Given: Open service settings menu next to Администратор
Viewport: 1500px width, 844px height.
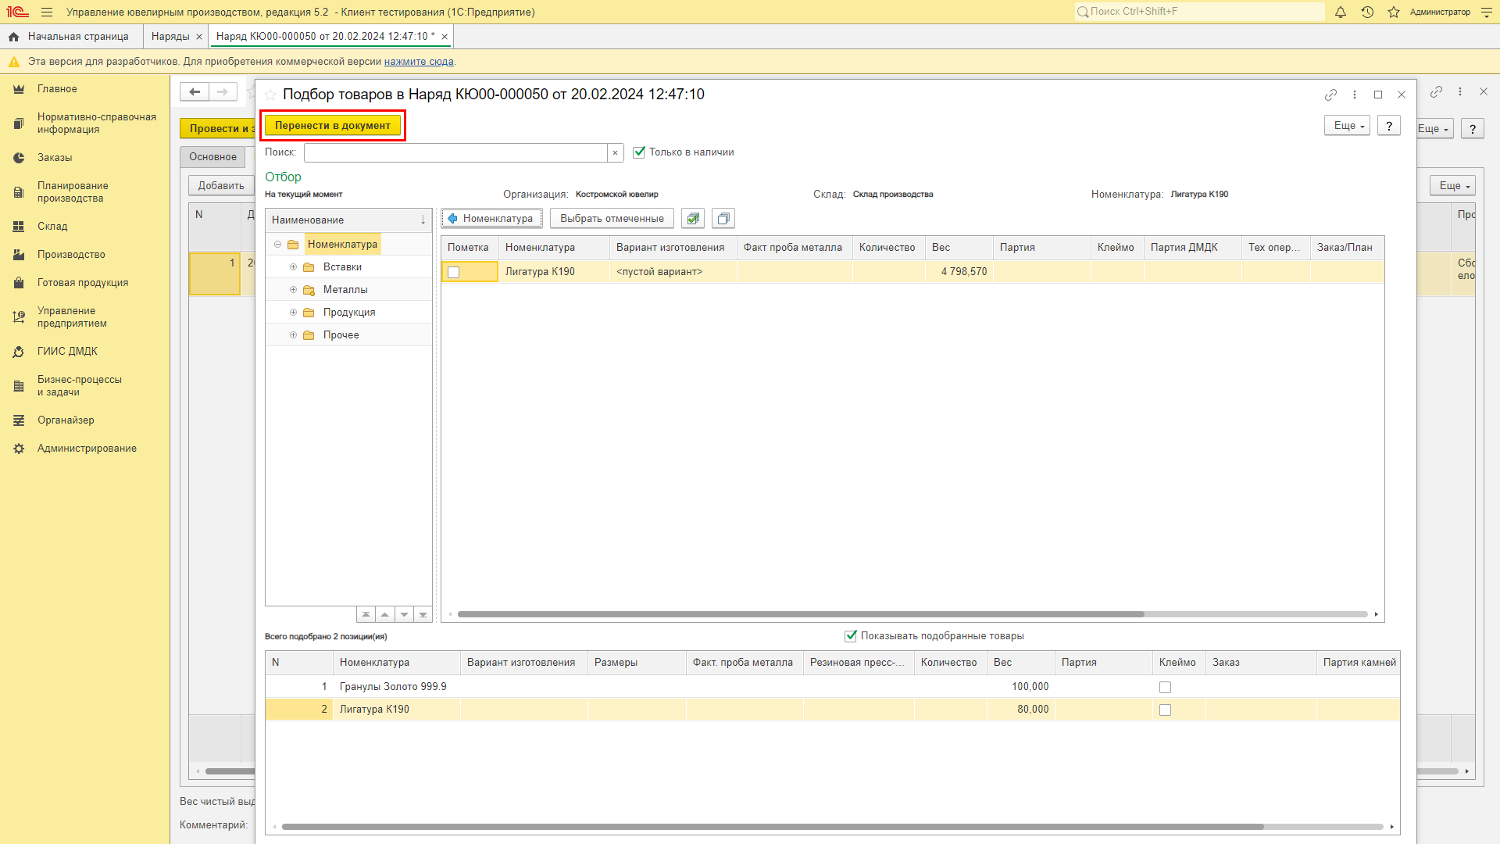Looking at the screenshot, I should click(x=1487, y=13).
